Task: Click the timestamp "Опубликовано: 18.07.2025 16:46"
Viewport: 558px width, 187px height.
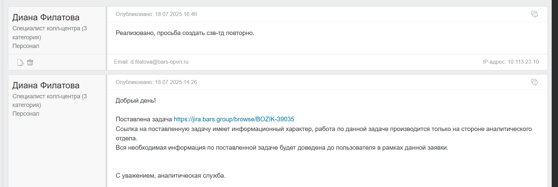Action: pos(156,14)
